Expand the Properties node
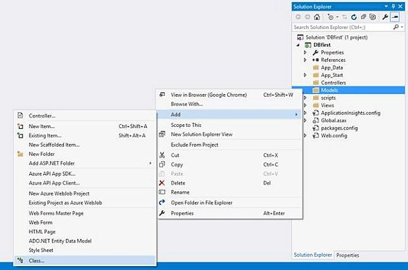This screenshot has height=270, width=408. pos(305,53)
